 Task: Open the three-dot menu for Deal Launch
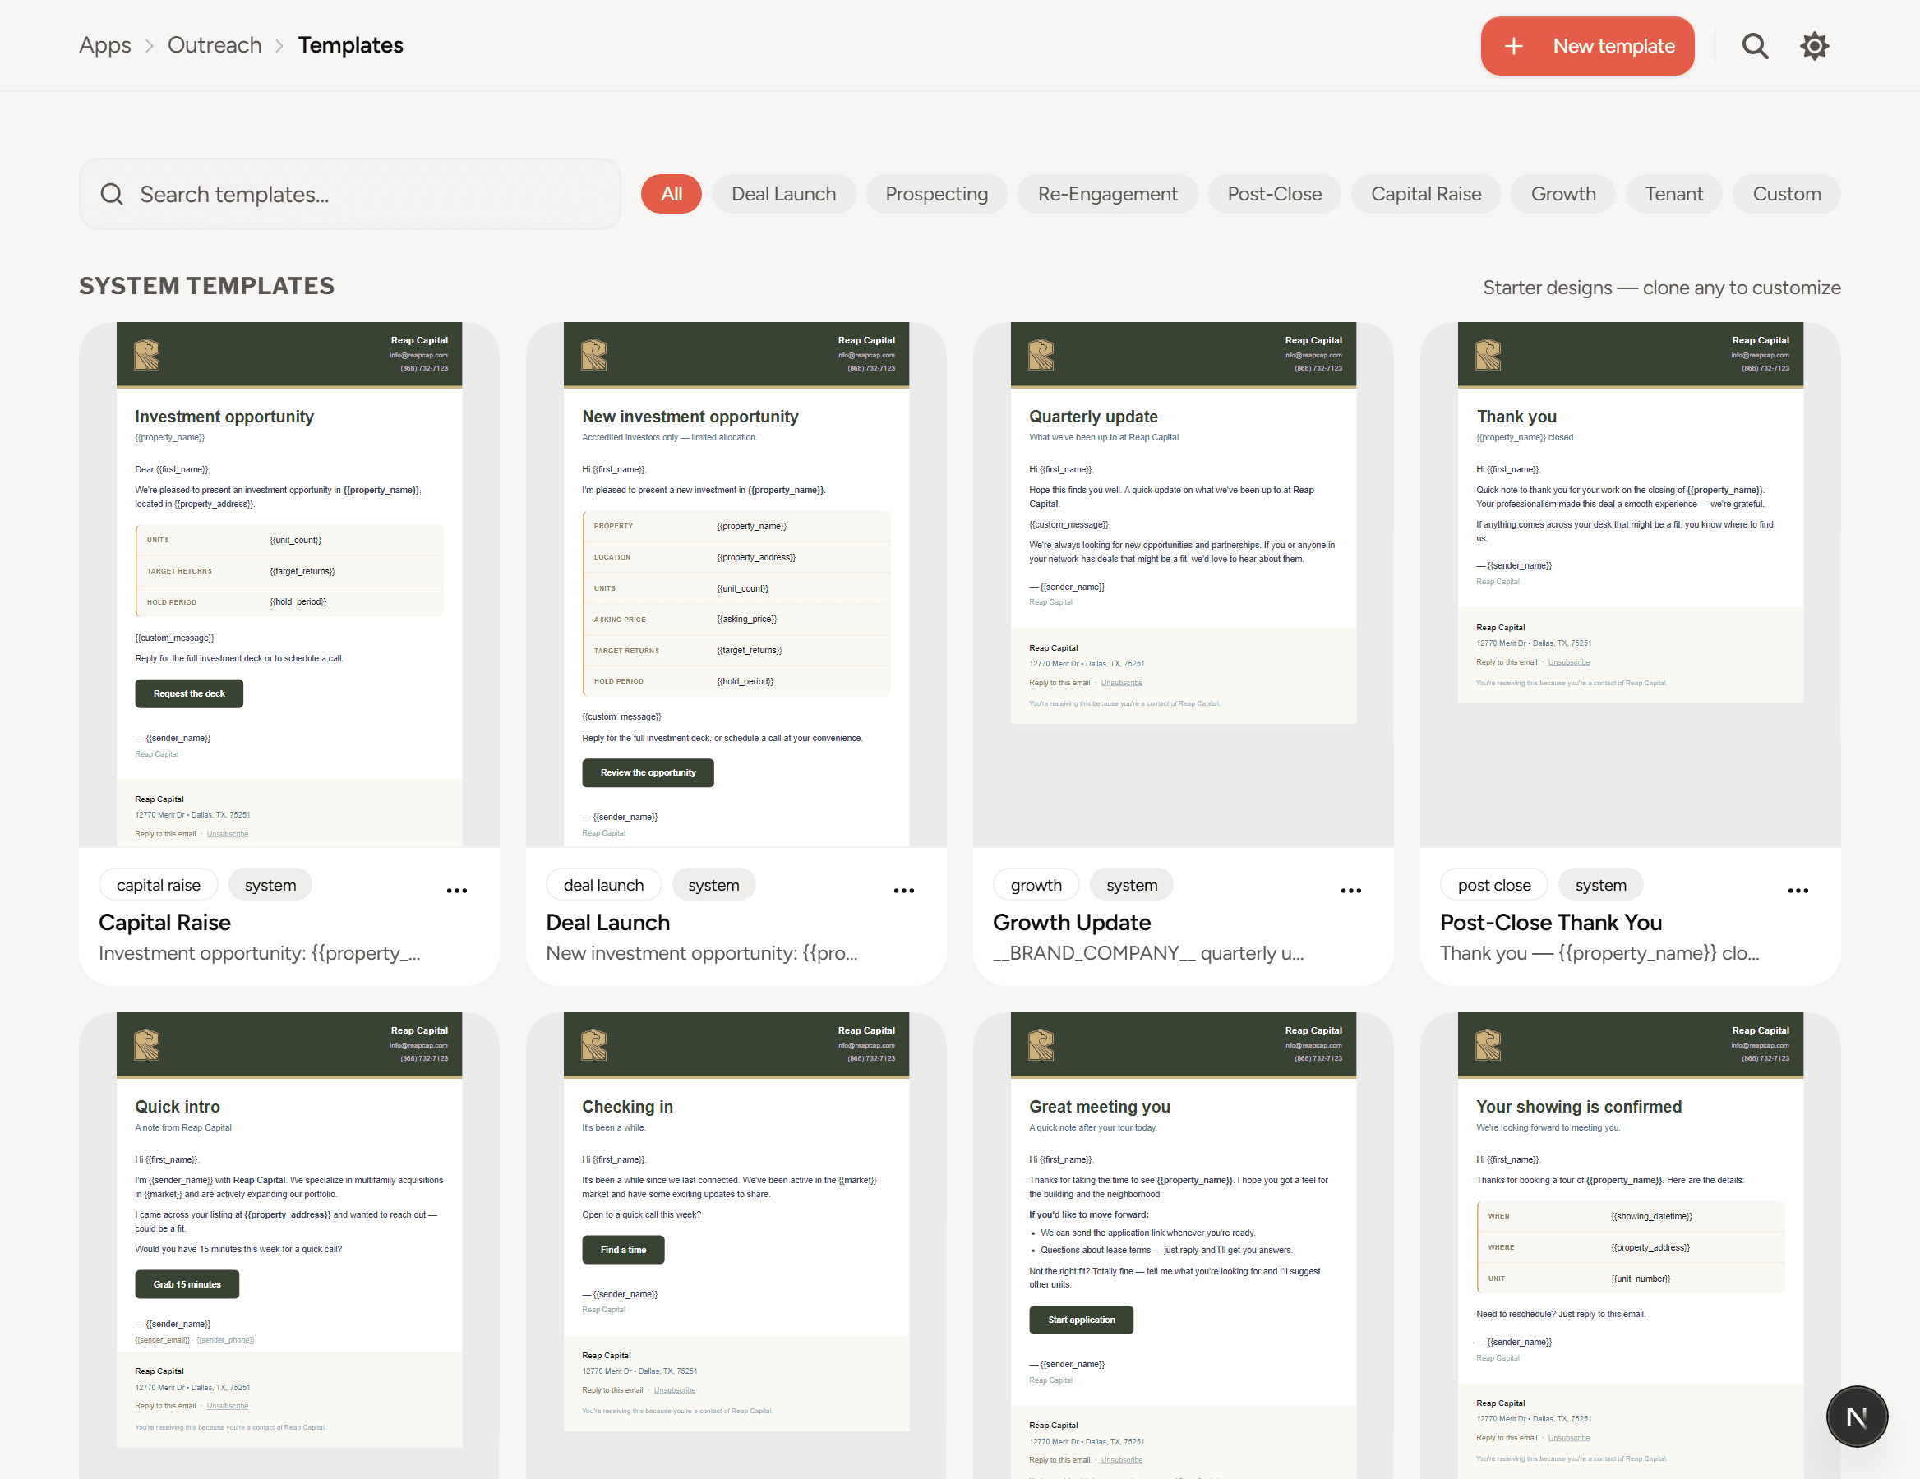click(x=904, y=890)
